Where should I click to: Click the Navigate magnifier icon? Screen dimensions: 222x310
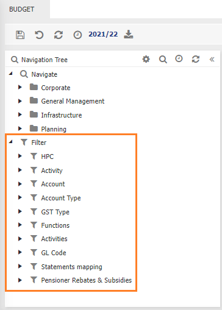(x=24, y=74)
